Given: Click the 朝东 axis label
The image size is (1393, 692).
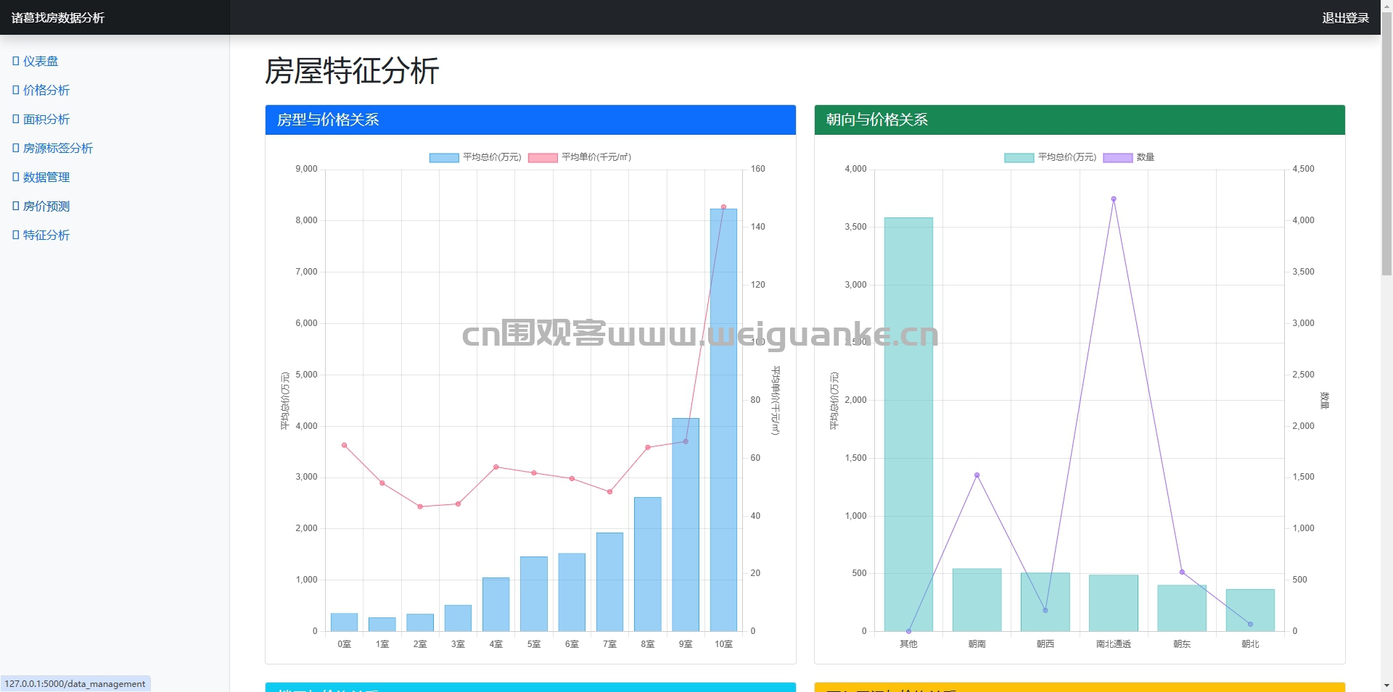Looking at the screenshot, I should (1182, 644).
